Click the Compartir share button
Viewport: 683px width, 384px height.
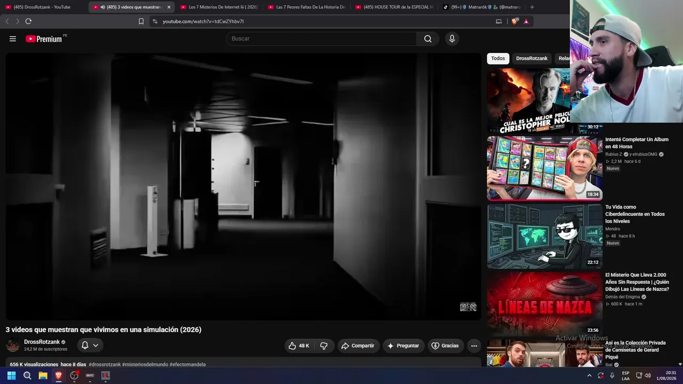click(x=358, y=346)
